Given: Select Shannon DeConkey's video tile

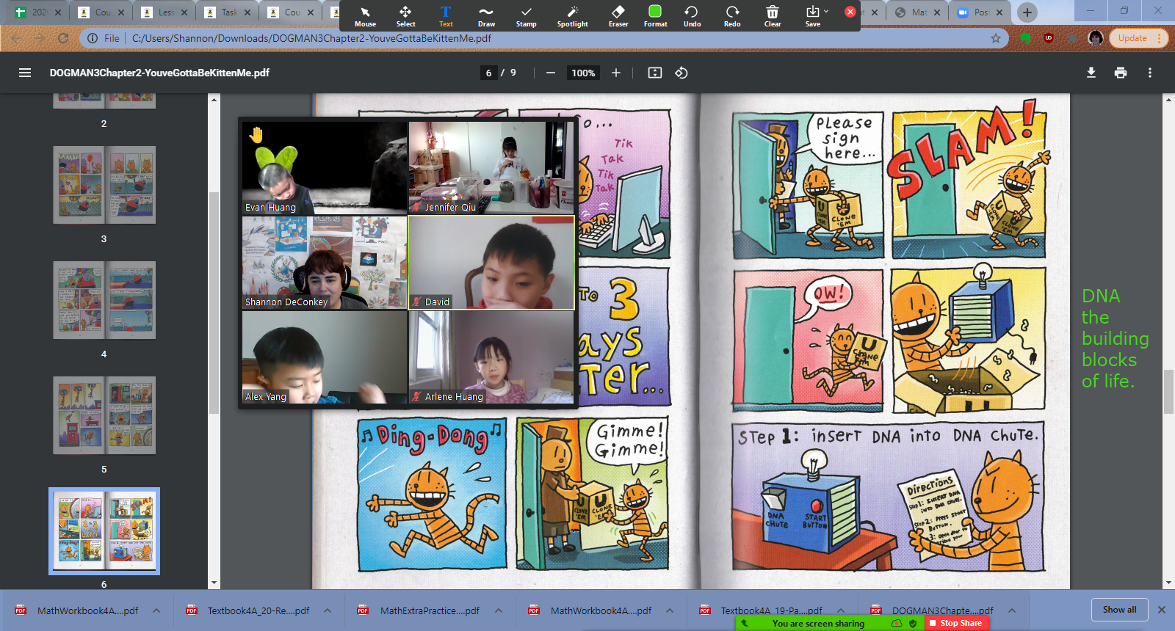Looking at the screenshot, I should tap(325, 263).
